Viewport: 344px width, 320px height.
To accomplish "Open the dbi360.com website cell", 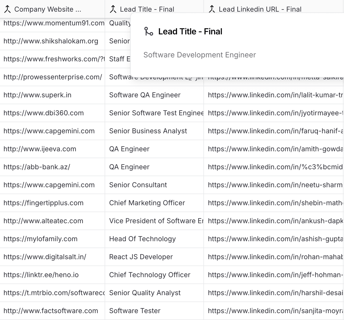I will coord(52,113).
